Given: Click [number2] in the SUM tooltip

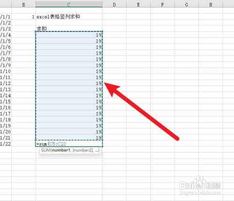Looking at the screenshot, I should point(82,150).
